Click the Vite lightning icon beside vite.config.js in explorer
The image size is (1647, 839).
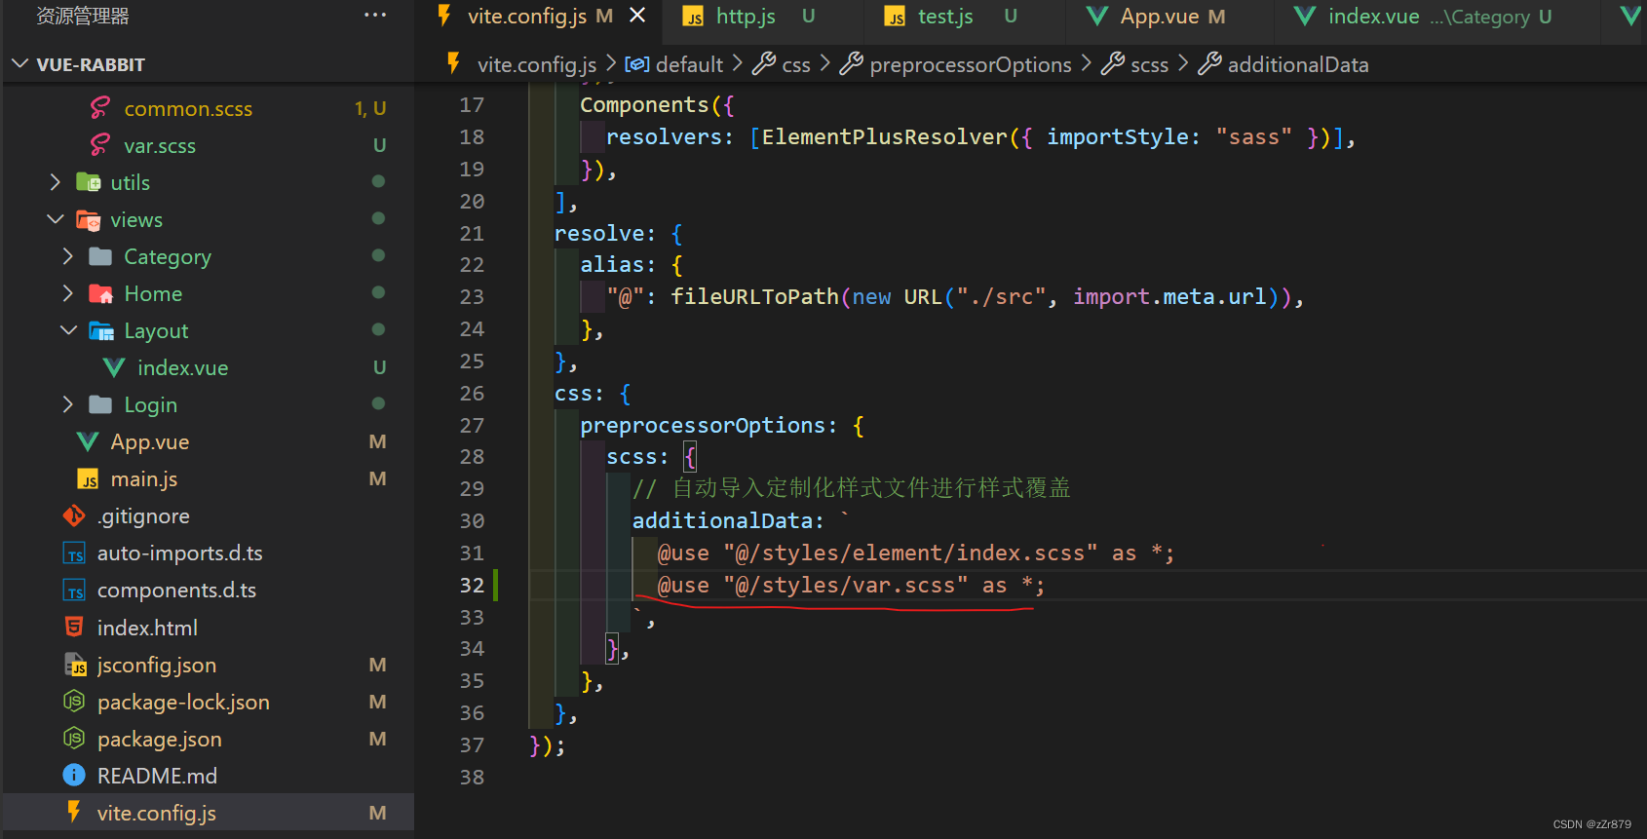click(x=74, y=812)
